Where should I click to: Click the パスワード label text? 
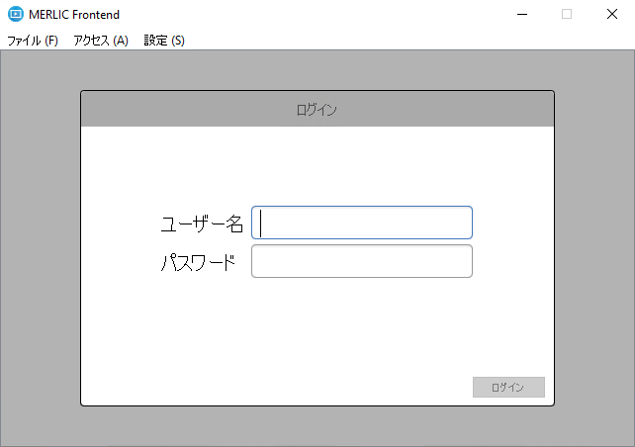tap(198, 263)
